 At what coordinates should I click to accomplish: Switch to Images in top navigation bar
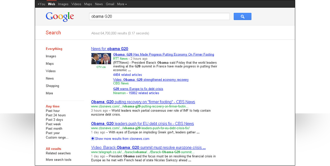click(x=63, y=4)
